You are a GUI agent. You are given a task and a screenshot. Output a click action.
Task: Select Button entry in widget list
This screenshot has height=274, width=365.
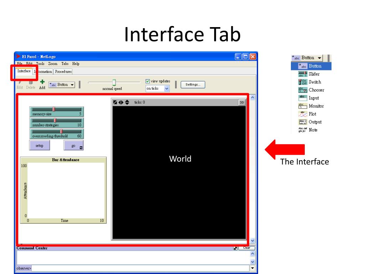click(311, 66)
